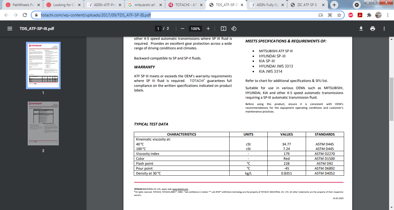
Task: Click the 7.24 viscosity value
Action: (x=286, y=149)
